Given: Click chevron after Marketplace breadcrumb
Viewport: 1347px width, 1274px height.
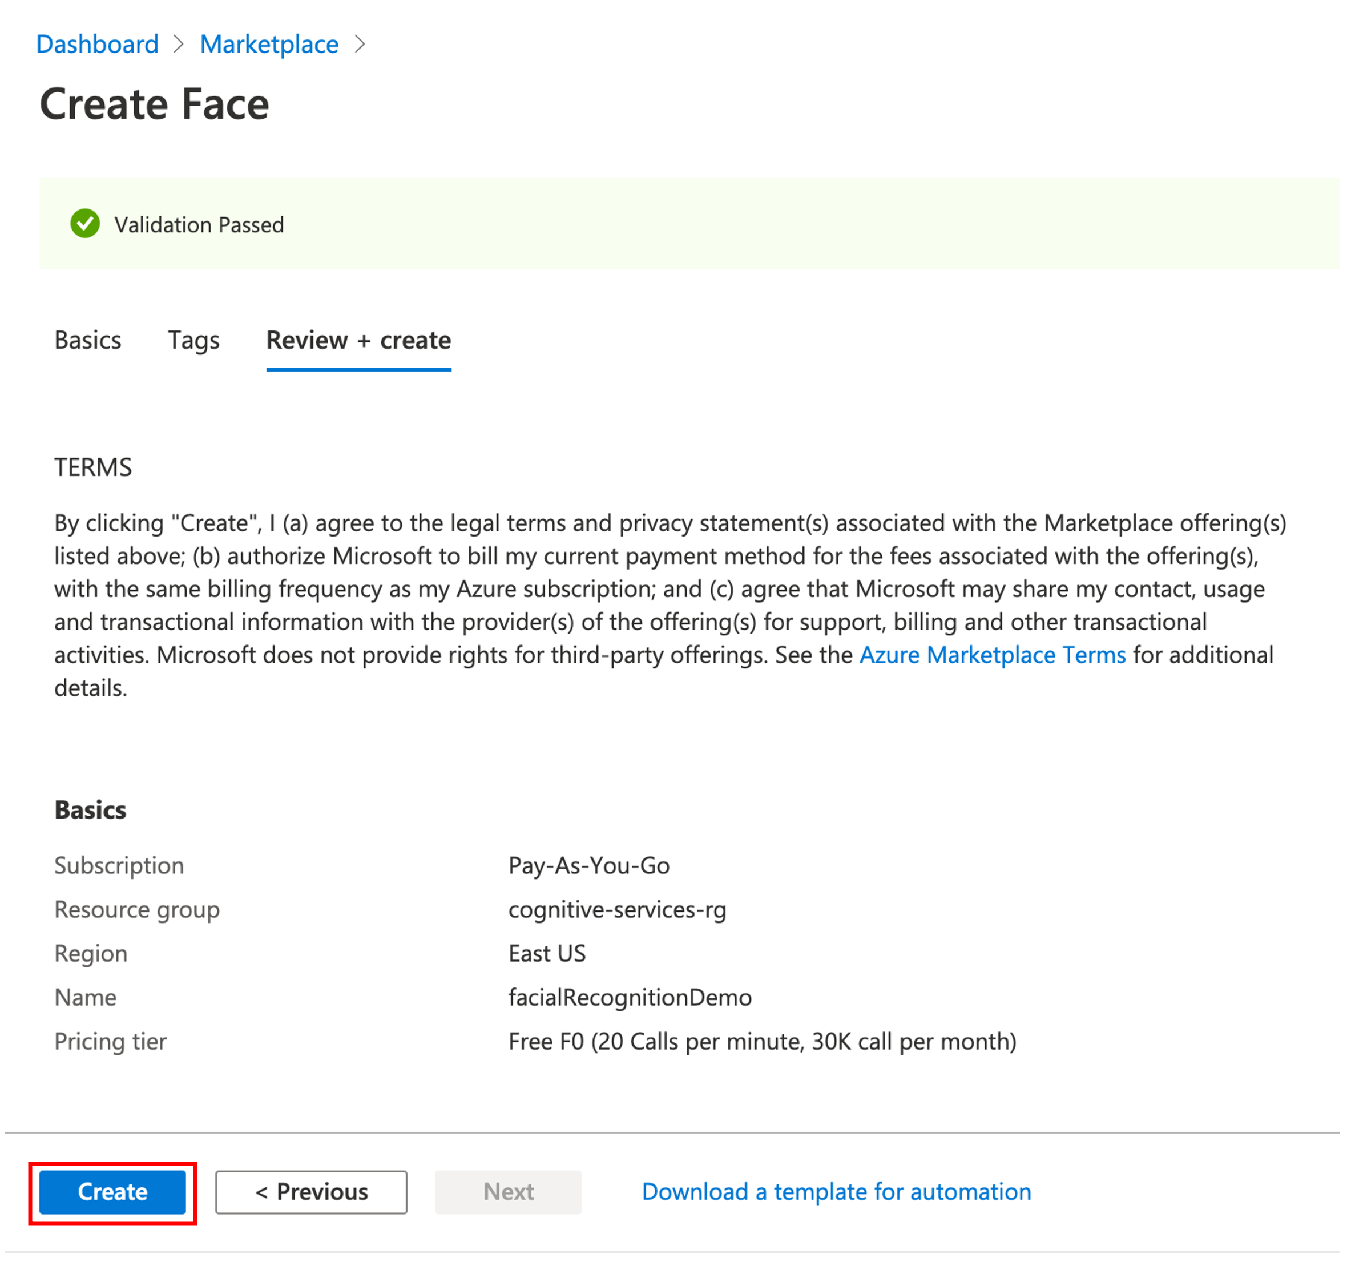Looking at the screenshot, I should 360,44.
